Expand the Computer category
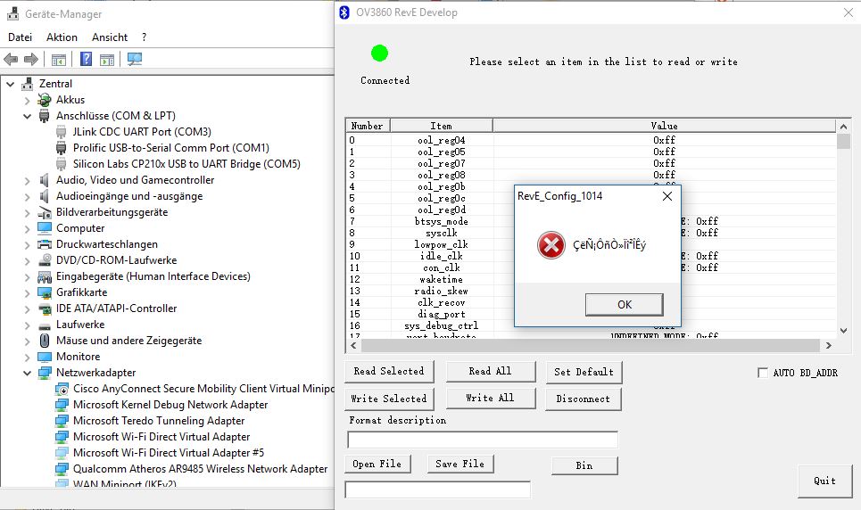Viewport: 861px width, 510px height. pyautogui.click(x=28, y=228)
